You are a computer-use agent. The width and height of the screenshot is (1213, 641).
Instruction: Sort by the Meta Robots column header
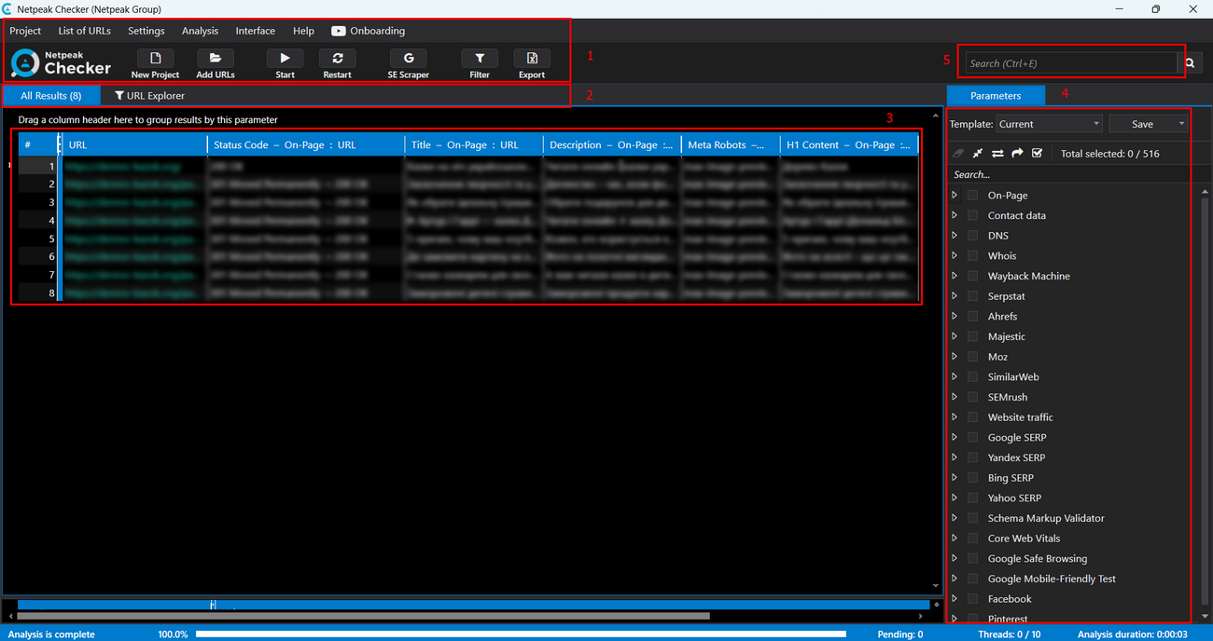(x=731, y=145)
